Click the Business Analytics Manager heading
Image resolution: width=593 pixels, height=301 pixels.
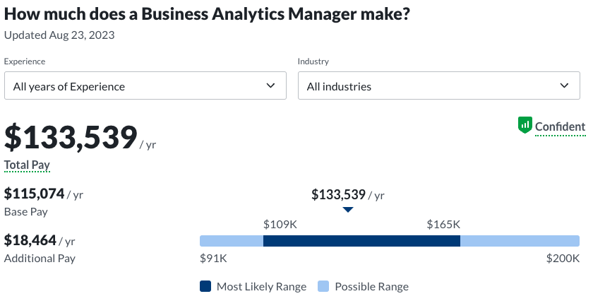208,14
